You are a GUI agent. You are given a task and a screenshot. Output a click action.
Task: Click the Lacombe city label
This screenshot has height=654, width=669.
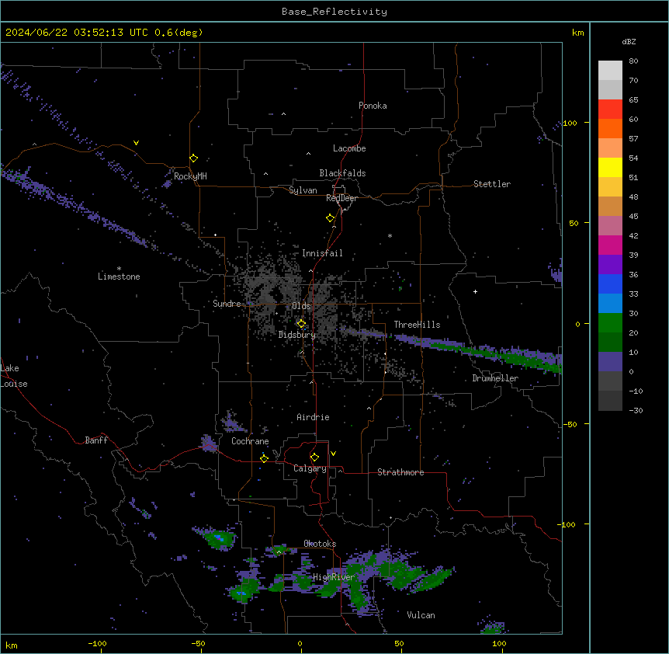[349, 148]
